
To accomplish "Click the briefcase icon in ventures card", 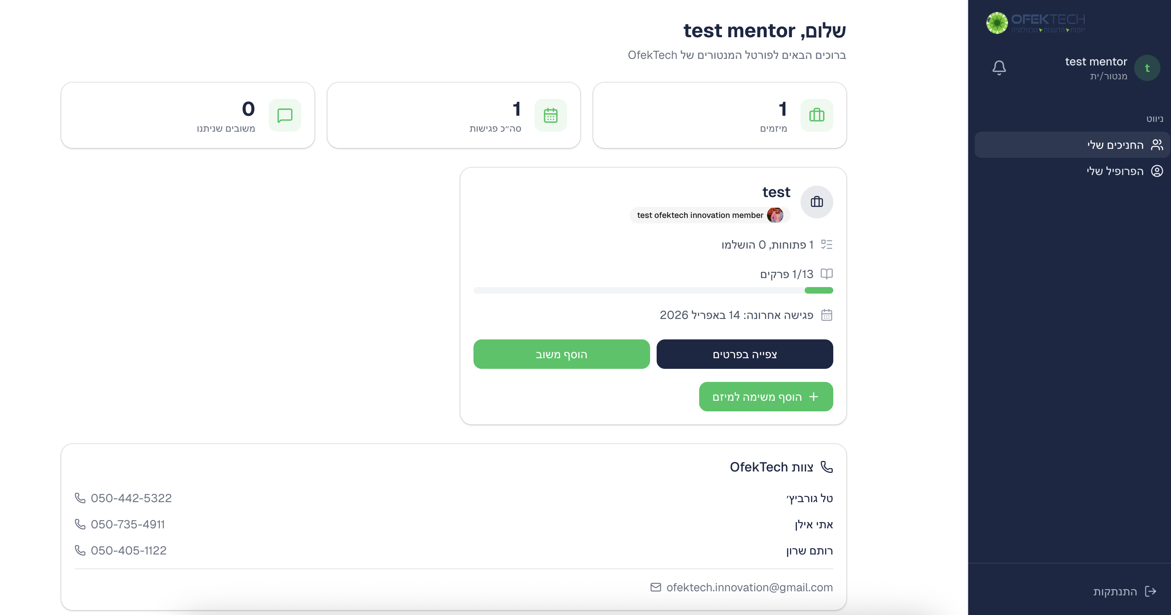I will pos(817,115).
